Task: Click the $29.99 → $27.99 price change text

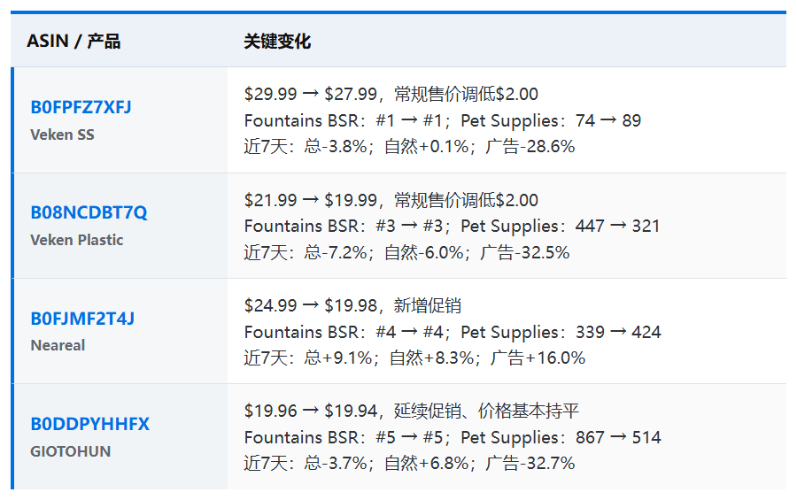Action: [x=391, y=94]
